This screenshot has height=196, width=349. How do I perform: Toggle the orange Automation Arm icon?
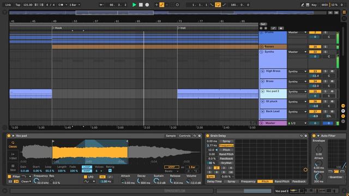click(162, 5)
